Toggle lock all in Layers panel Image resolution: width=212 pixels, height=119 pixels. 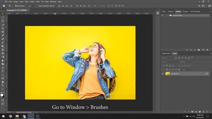point(179,70)
